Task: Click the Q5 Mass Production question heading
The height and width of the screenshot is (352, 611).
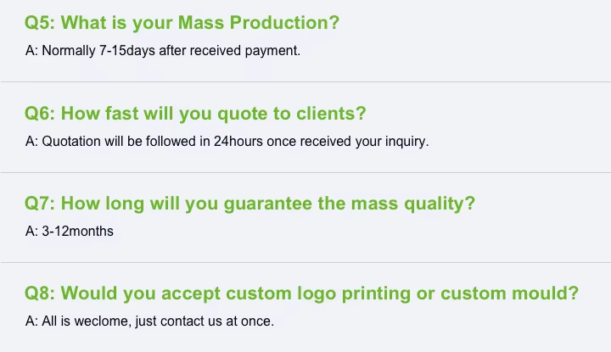Action: [x=182, y=24]
